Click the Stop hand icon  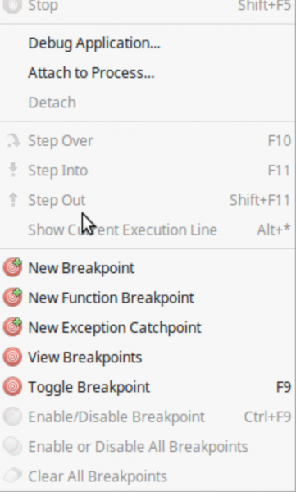click(12, 6)
